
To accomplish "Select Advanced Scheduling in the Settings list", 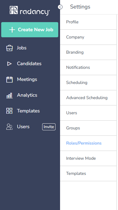I will point(88,98).
